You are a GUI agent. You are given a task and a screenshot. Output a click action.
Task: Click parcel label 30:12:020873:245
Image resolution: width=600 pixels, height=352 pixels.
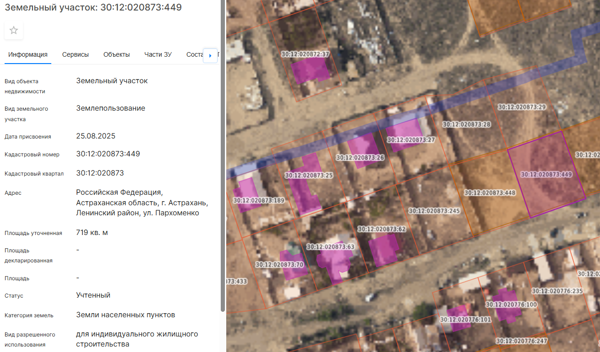click(433, 211)
